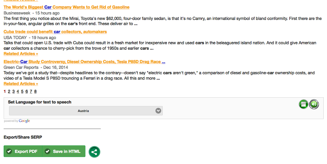Image resolution: width=327 pixels, height=164 pixels.
Task: Jump to results page 8
Action: coord(36,92)
